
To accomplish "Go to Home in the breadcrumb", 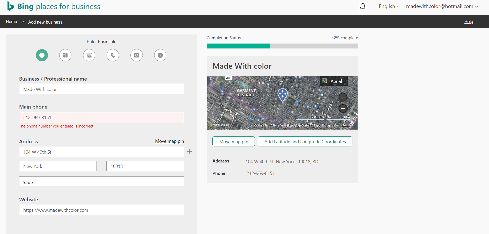I will coord(11,22).
